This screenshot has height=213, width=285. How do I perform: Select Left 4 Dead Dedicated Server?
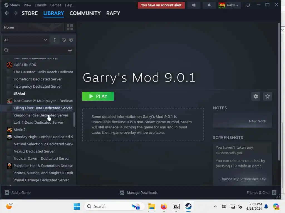click(x=38, y=122)
